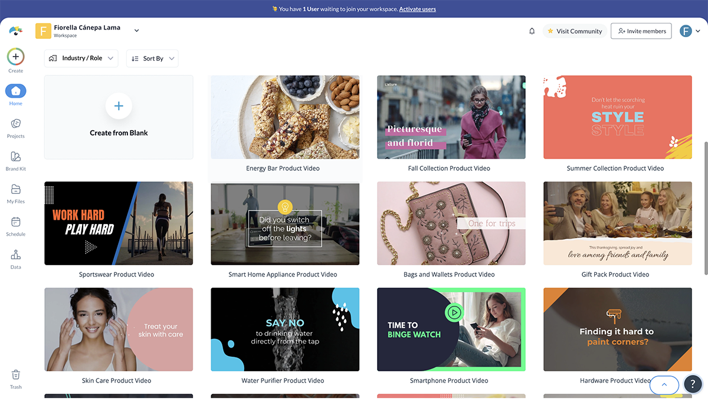Open Water Purifier Product Video thumbnail
This screenshot has height=399, width=708.
285,329
